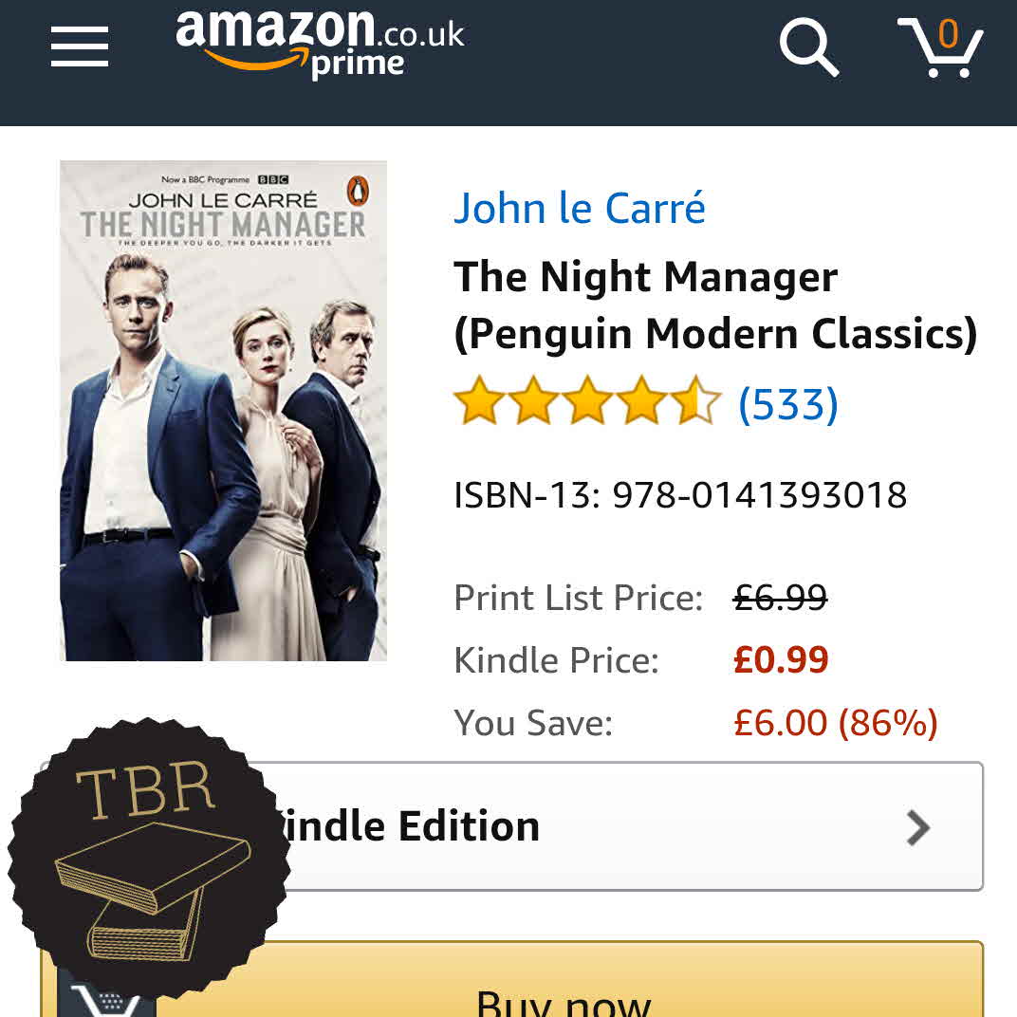Viewport: 1017px width, 1017px height.
Task: Click The Night Manager book title
Action: [x=715, y=305]
